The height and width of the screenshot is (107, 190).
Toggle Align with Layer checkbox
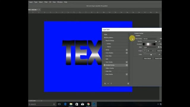coord(159,47)
